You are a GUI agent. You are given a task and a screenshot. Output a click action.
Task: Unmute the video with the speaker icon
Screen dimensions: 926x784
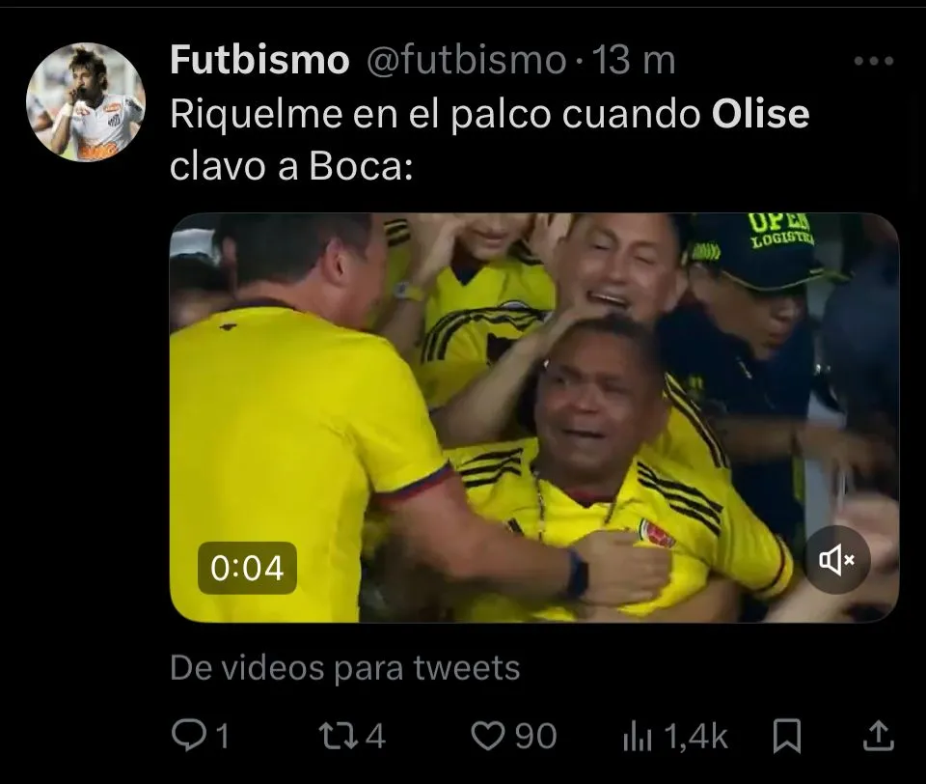837,559
